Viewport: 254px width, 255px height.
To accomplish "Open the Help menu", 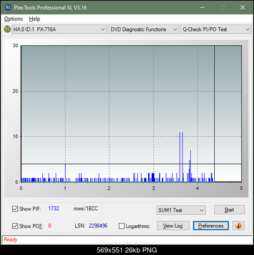I will point(35,19).
